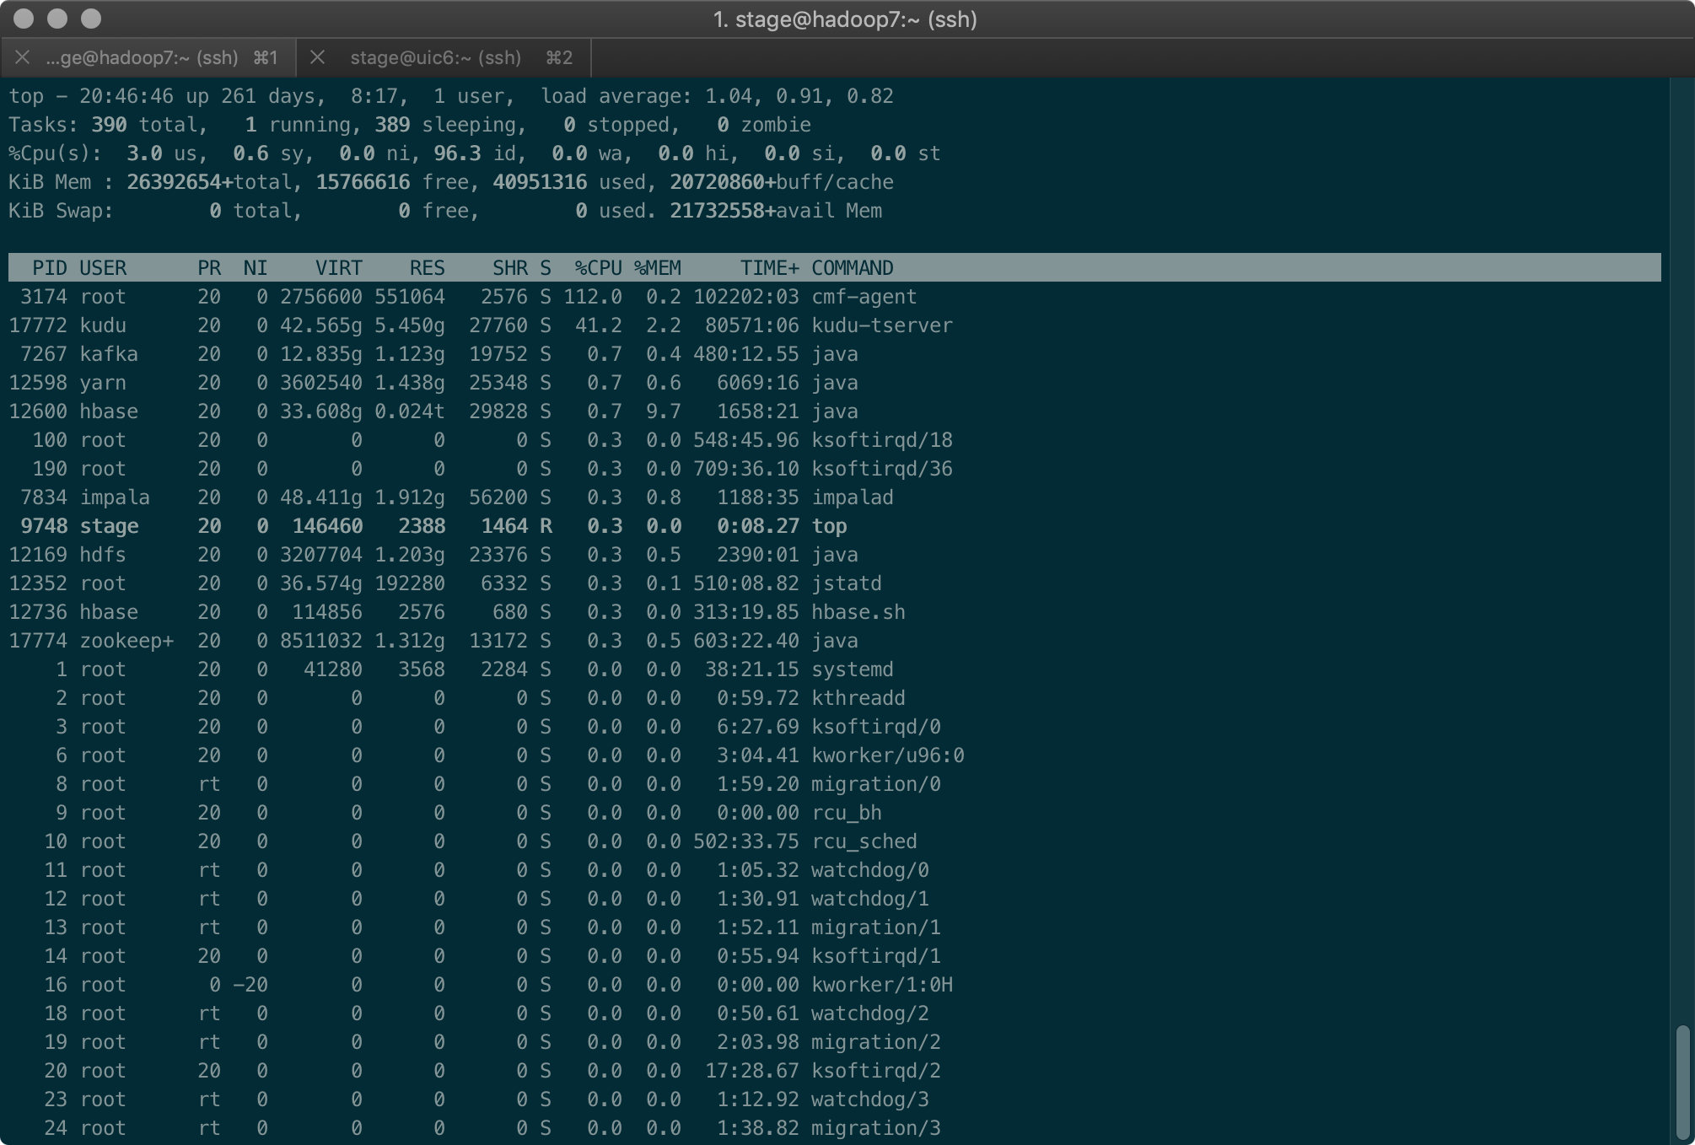
Task: Click the kudu-tserver process name
Action: [881, 325]
